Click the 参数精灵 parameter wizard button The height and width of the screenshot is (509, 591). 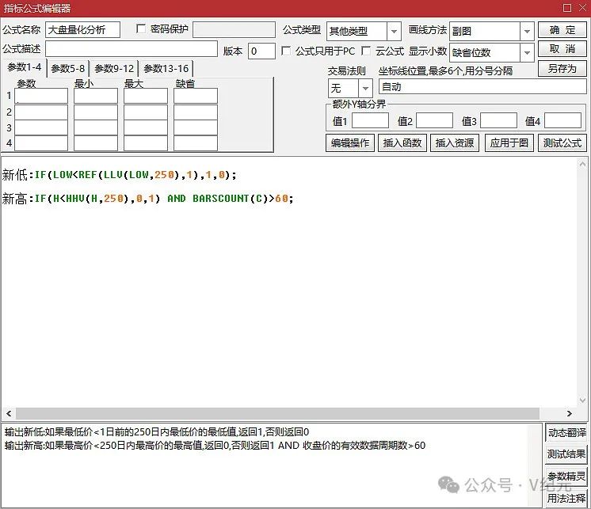coord(566,476)
